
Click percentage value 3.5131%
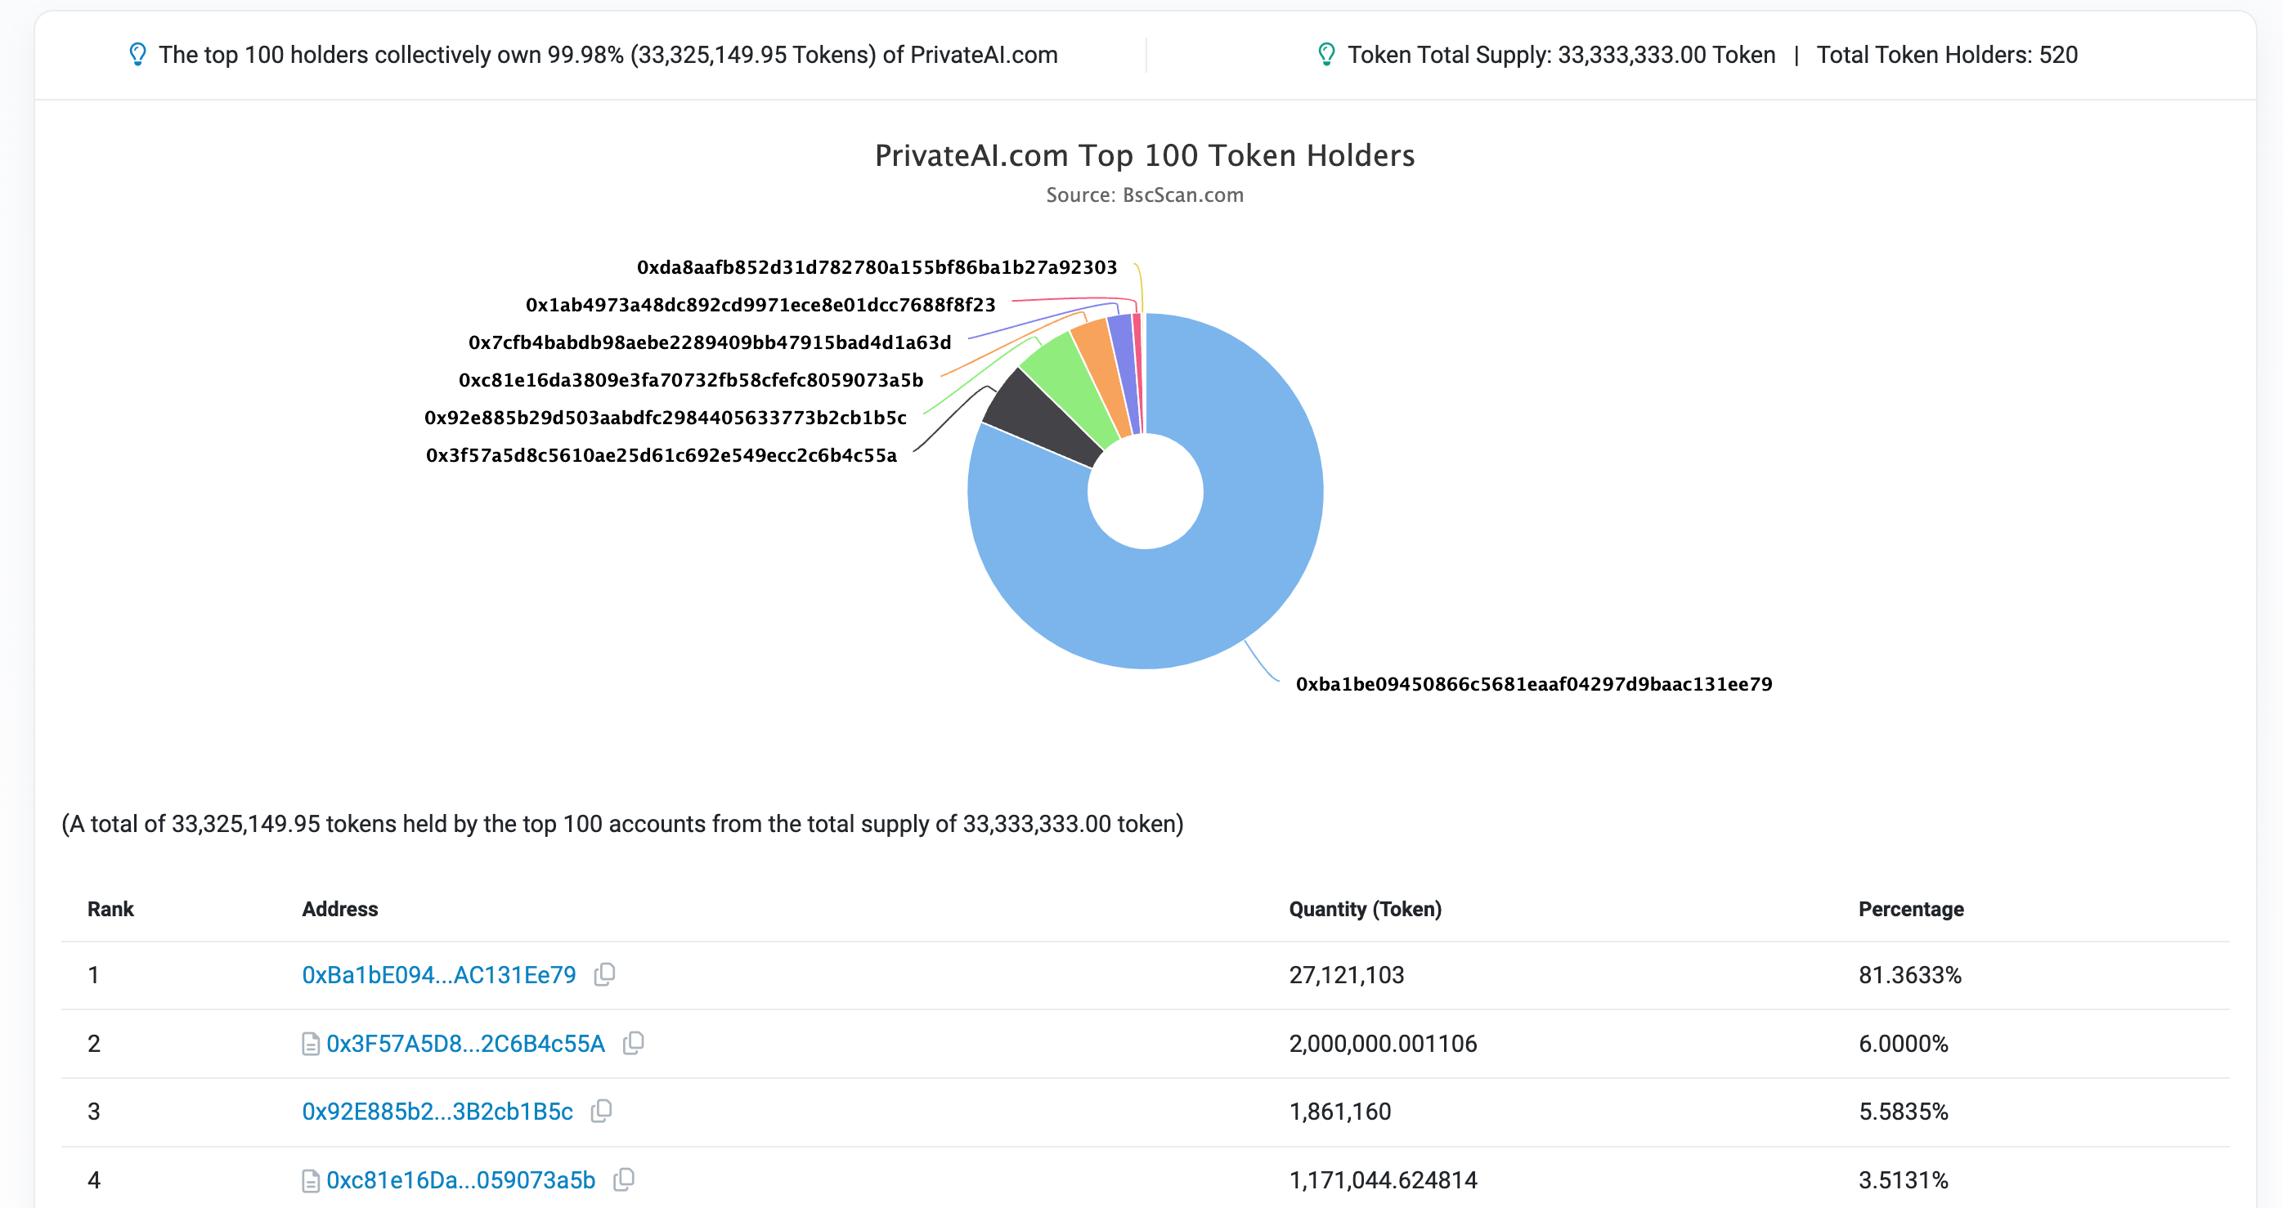(x=1904, y=1180)
